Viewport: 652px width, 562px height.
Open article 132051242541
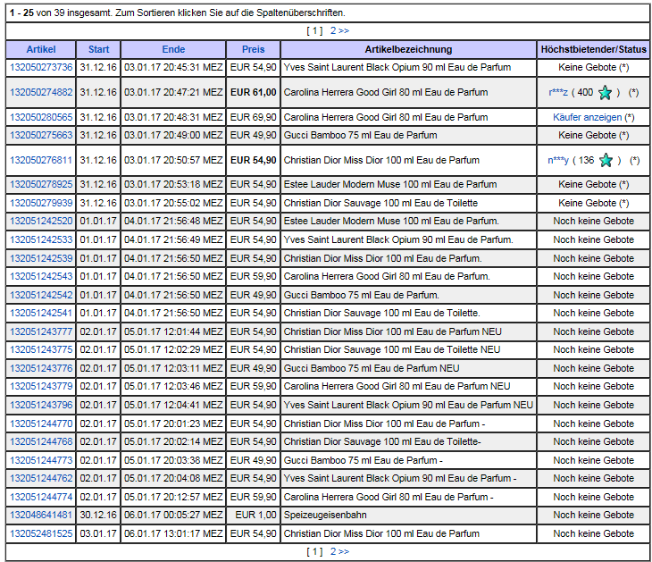point(41,313)
